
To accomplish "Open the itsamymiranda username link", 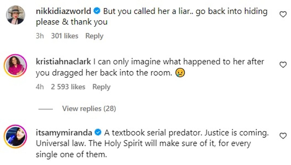I will click(64, 133).
